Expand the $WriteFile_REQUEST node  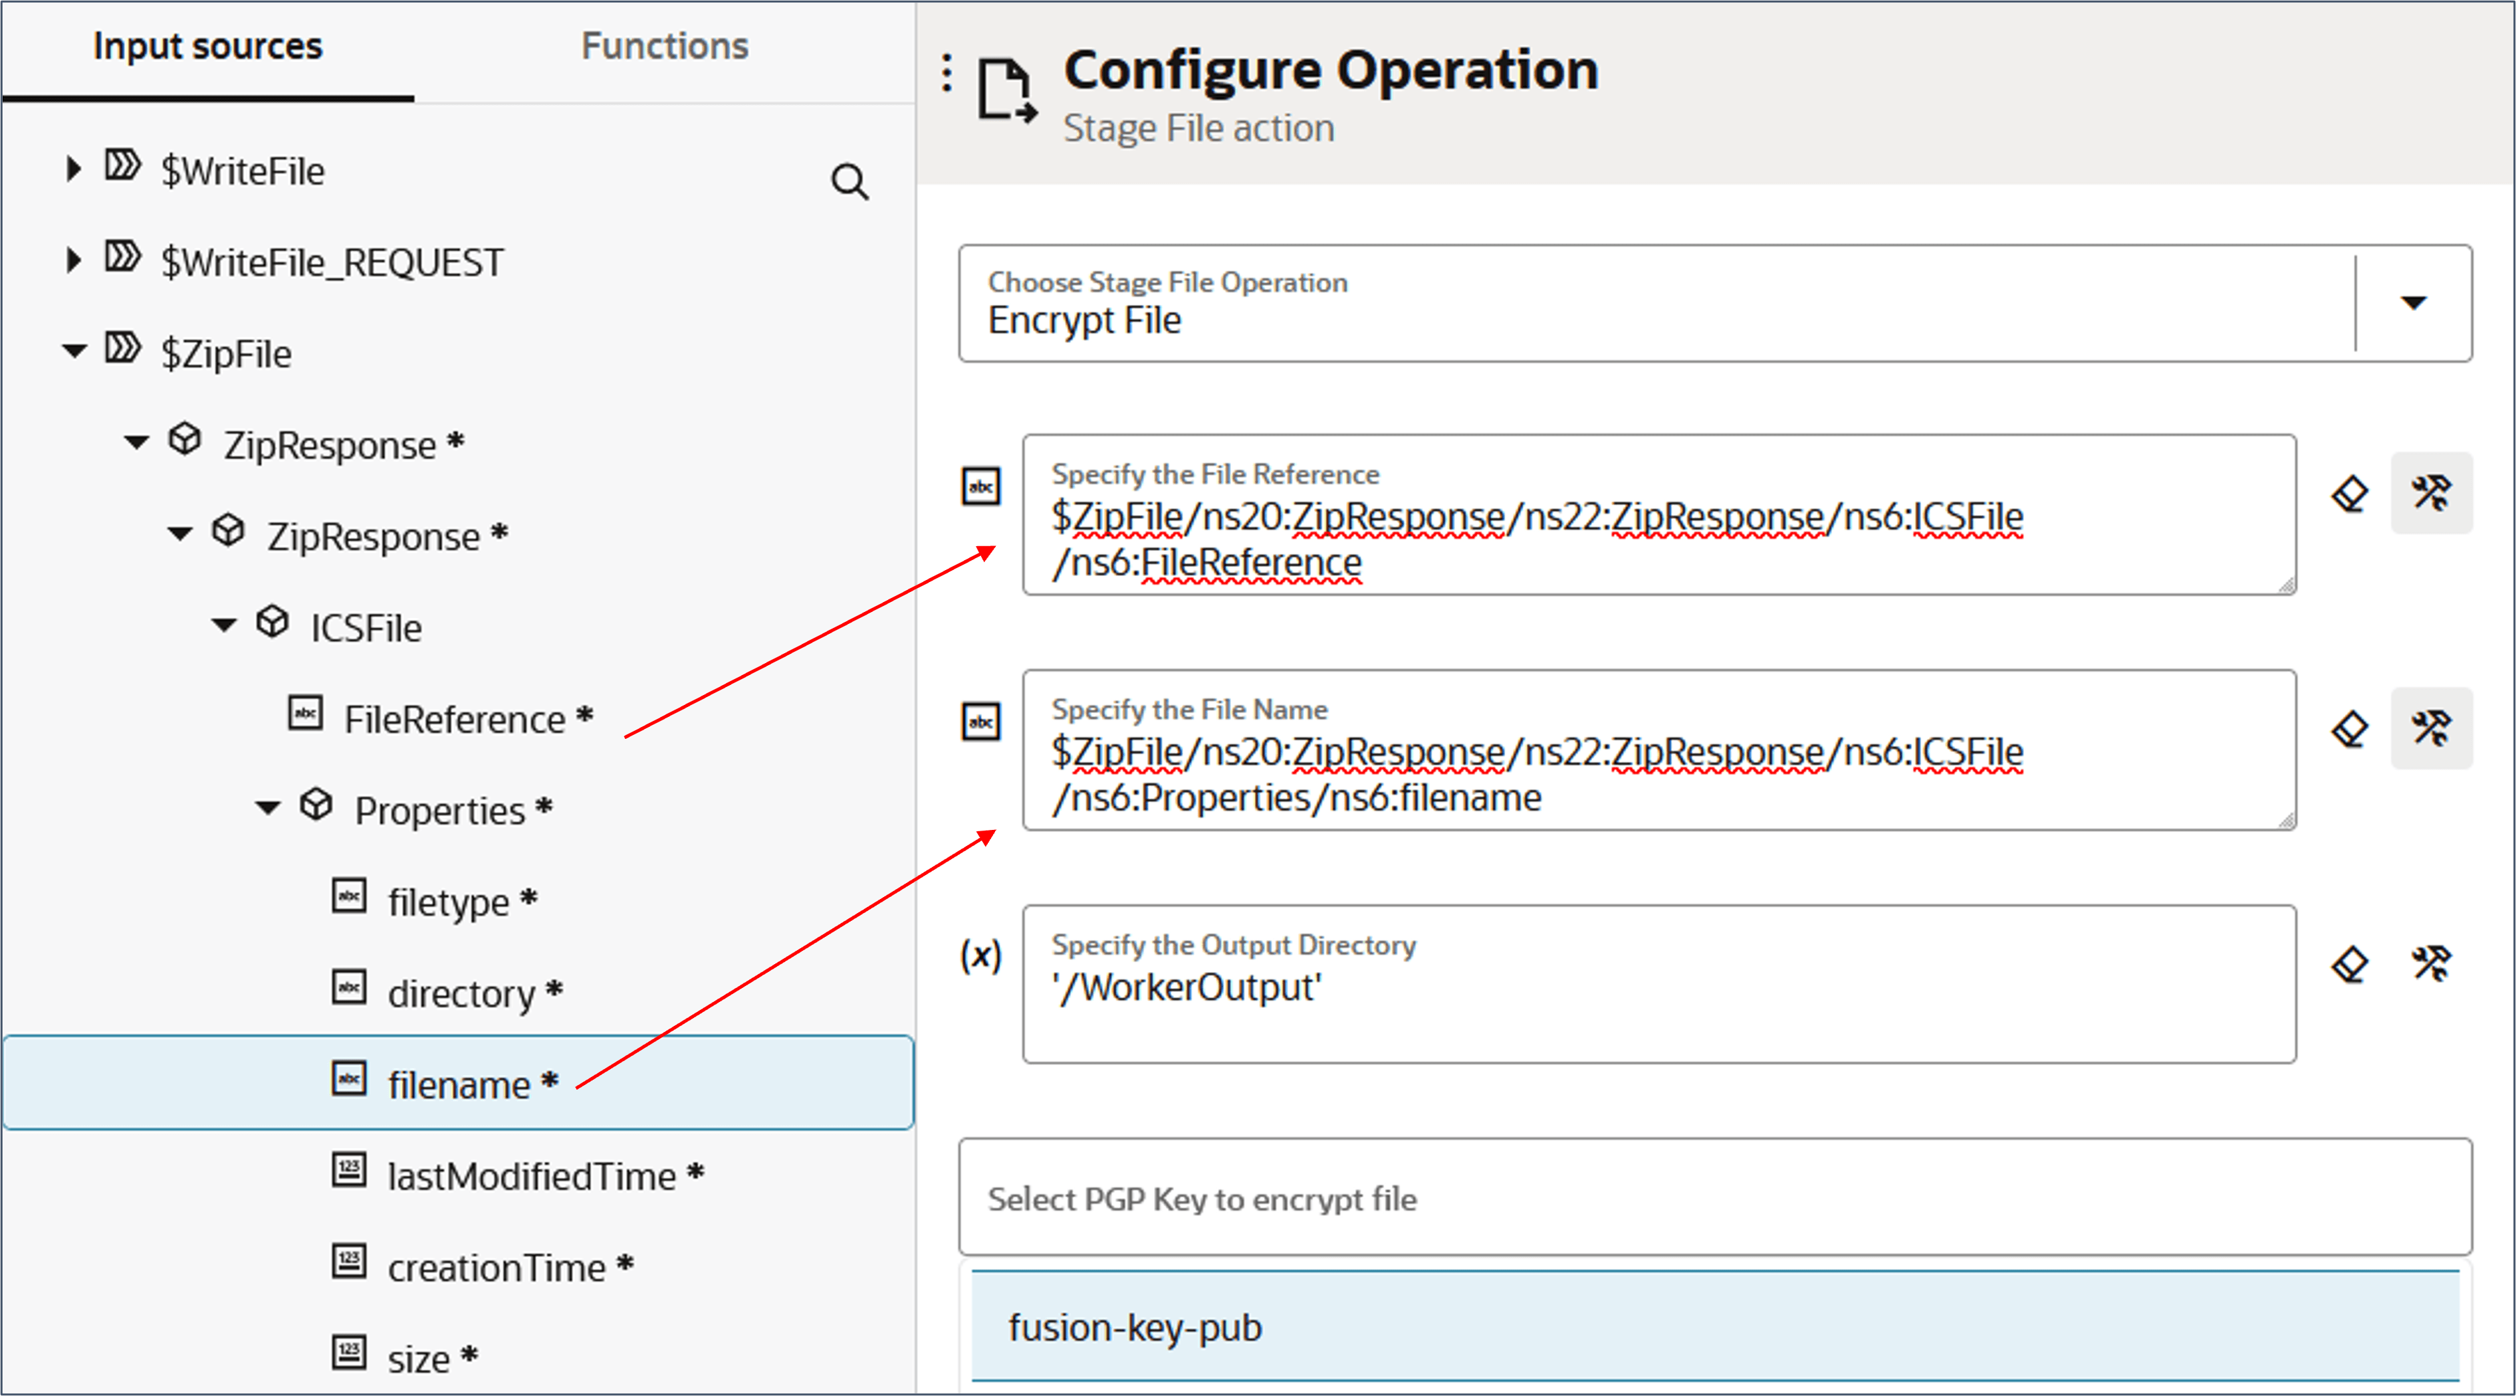[73, 260]
